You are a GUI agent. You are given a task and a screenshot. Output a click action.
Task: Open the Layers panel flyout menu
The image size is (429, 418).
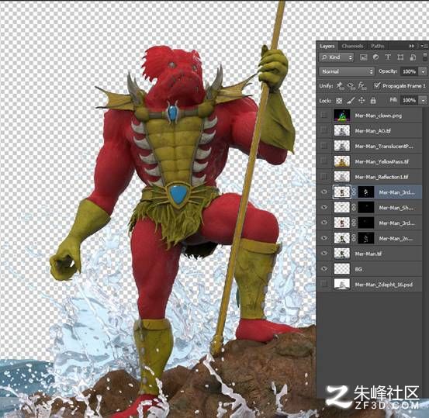pos(424,46)
